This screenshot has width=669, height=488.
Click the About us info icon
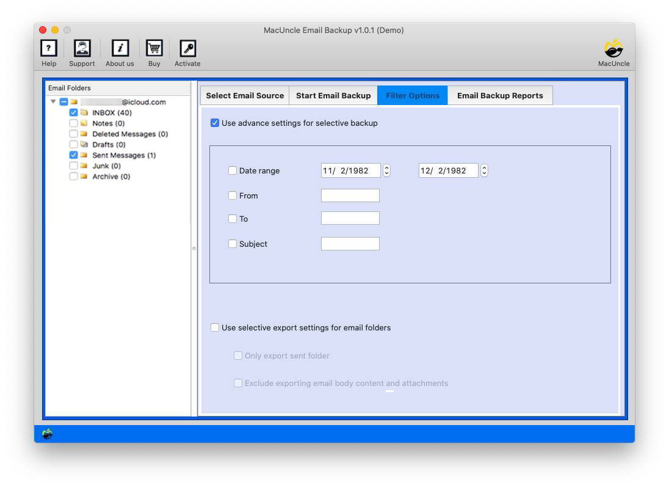point(119,48)
